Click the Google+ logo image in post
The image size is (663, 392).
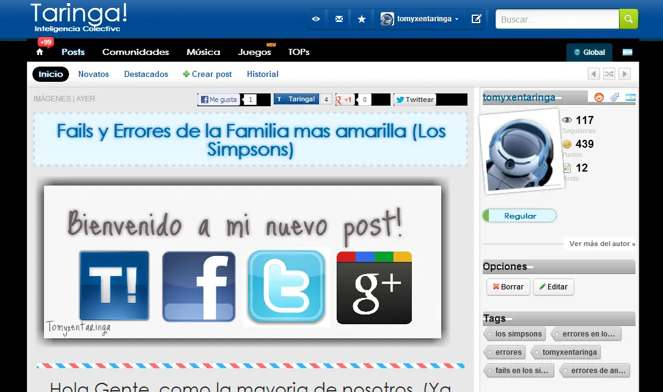click(x=374, y=288)
